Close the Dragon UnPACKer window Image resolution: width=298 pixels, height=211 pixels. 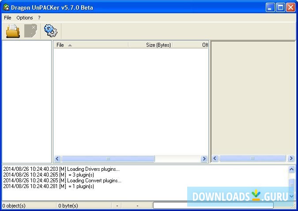291,8
